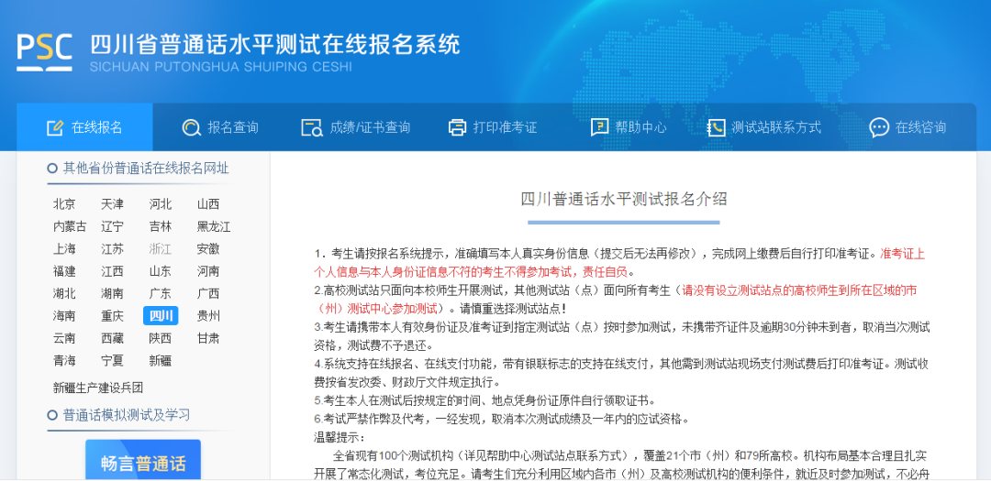This screenshot has height=481, width=991.
Task: Select 新疆 province link
Action: pos(161,360)
